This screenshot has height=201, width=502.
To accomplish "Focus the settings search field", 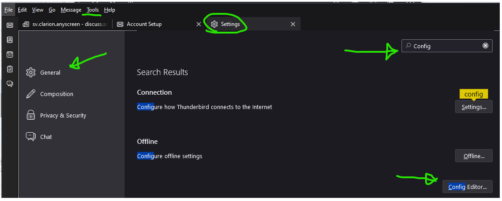I will tap(447, 46).
